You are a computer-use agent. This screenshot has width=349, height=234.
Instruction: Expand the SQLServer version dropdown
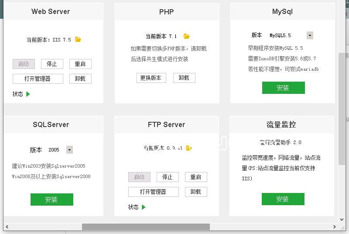coord(69,150)
